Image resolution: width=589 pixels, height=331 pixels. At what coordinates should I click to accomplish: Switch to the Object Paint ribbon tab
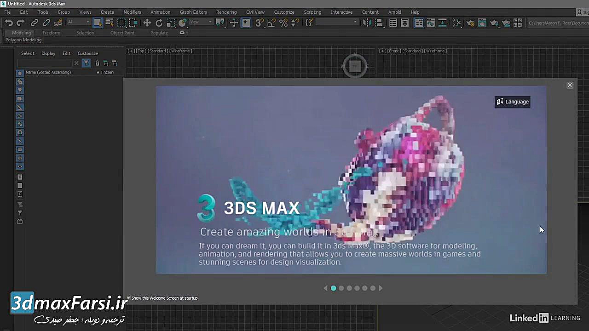122,33
